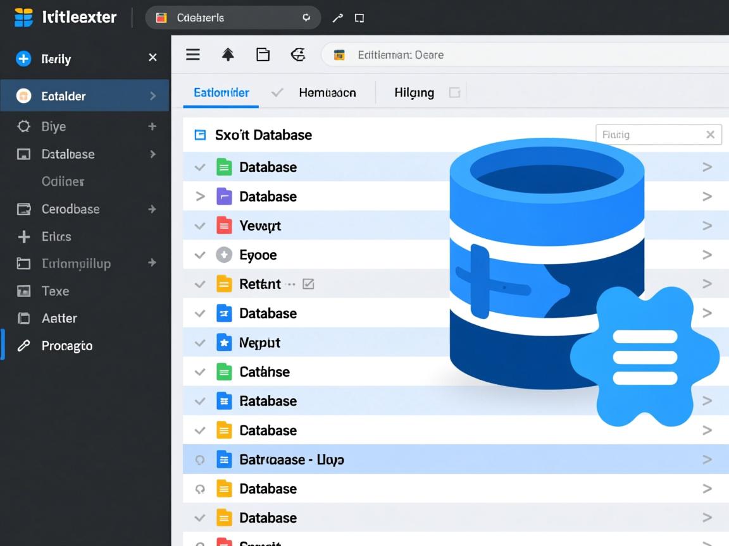Select the Batroaase - Lloya row

coord(292,459)
